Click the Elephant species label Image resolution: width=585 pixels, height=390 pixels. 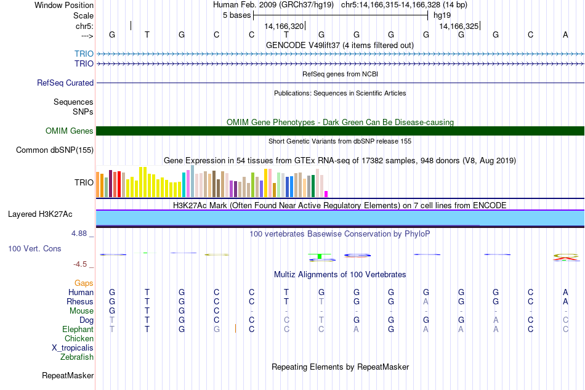click(78, 329)
